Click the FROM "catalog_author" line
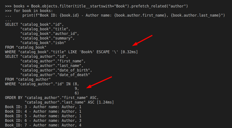The image size is (232, 128). [x=28, y=79]
